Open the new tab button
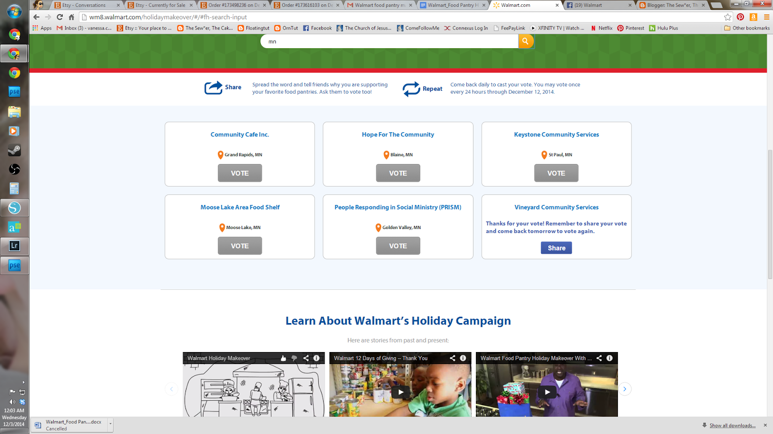The image size is (773, 434). [x=716, y=5]
